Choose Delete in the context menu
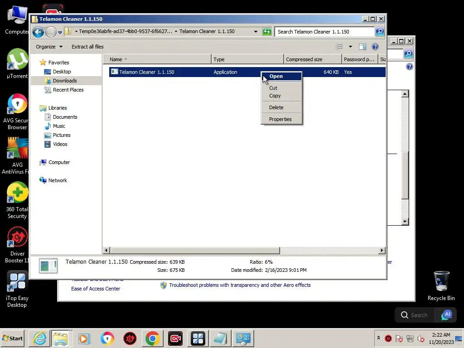464x348 pixels. (x=281, y=107)
